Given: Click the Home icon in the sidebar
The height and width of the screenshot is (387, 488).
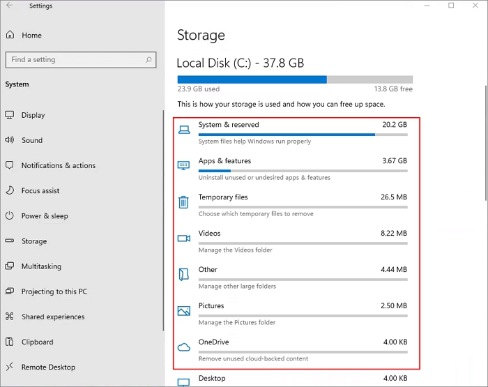Looking at the screenshot, I should [x=10, y=36].
